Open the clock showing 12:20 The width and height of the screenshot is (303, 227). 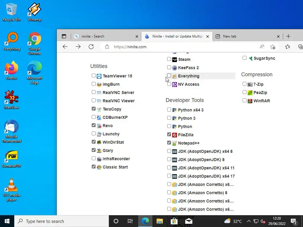(277, 221)
